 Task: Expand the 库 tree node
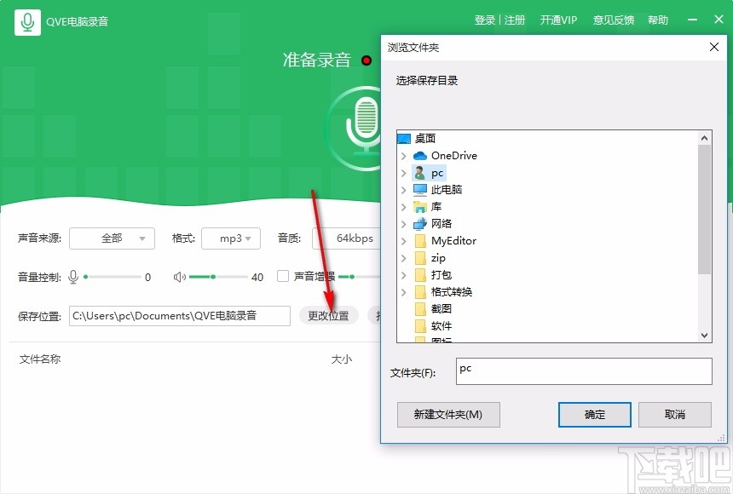click(x=404, y=206)
